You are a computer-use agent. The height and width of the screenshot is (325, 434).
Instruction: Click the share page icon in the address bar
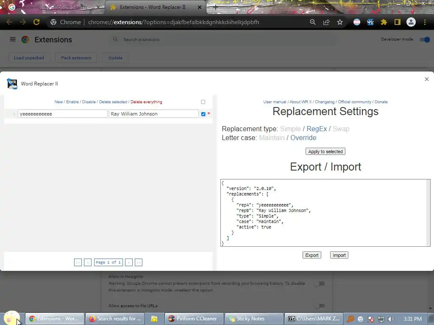click(326, 22)
